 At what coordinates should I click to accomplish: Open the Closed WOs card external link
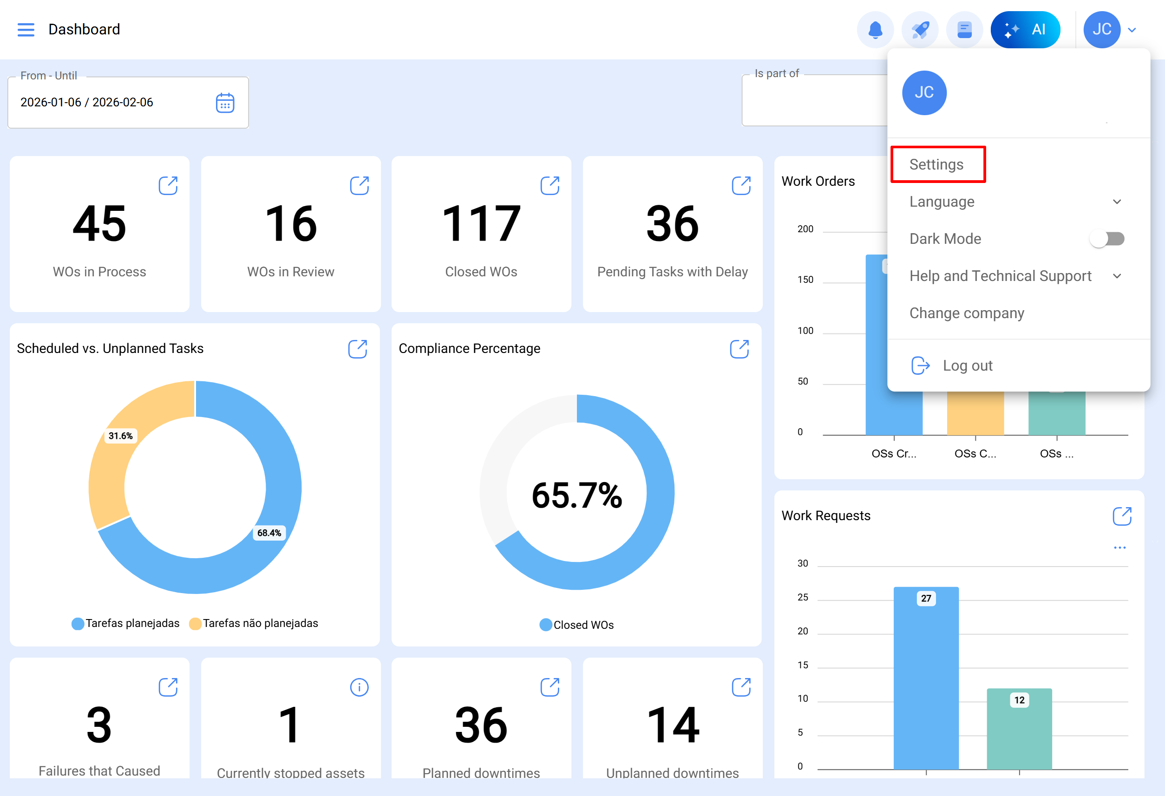click(550, 185)
